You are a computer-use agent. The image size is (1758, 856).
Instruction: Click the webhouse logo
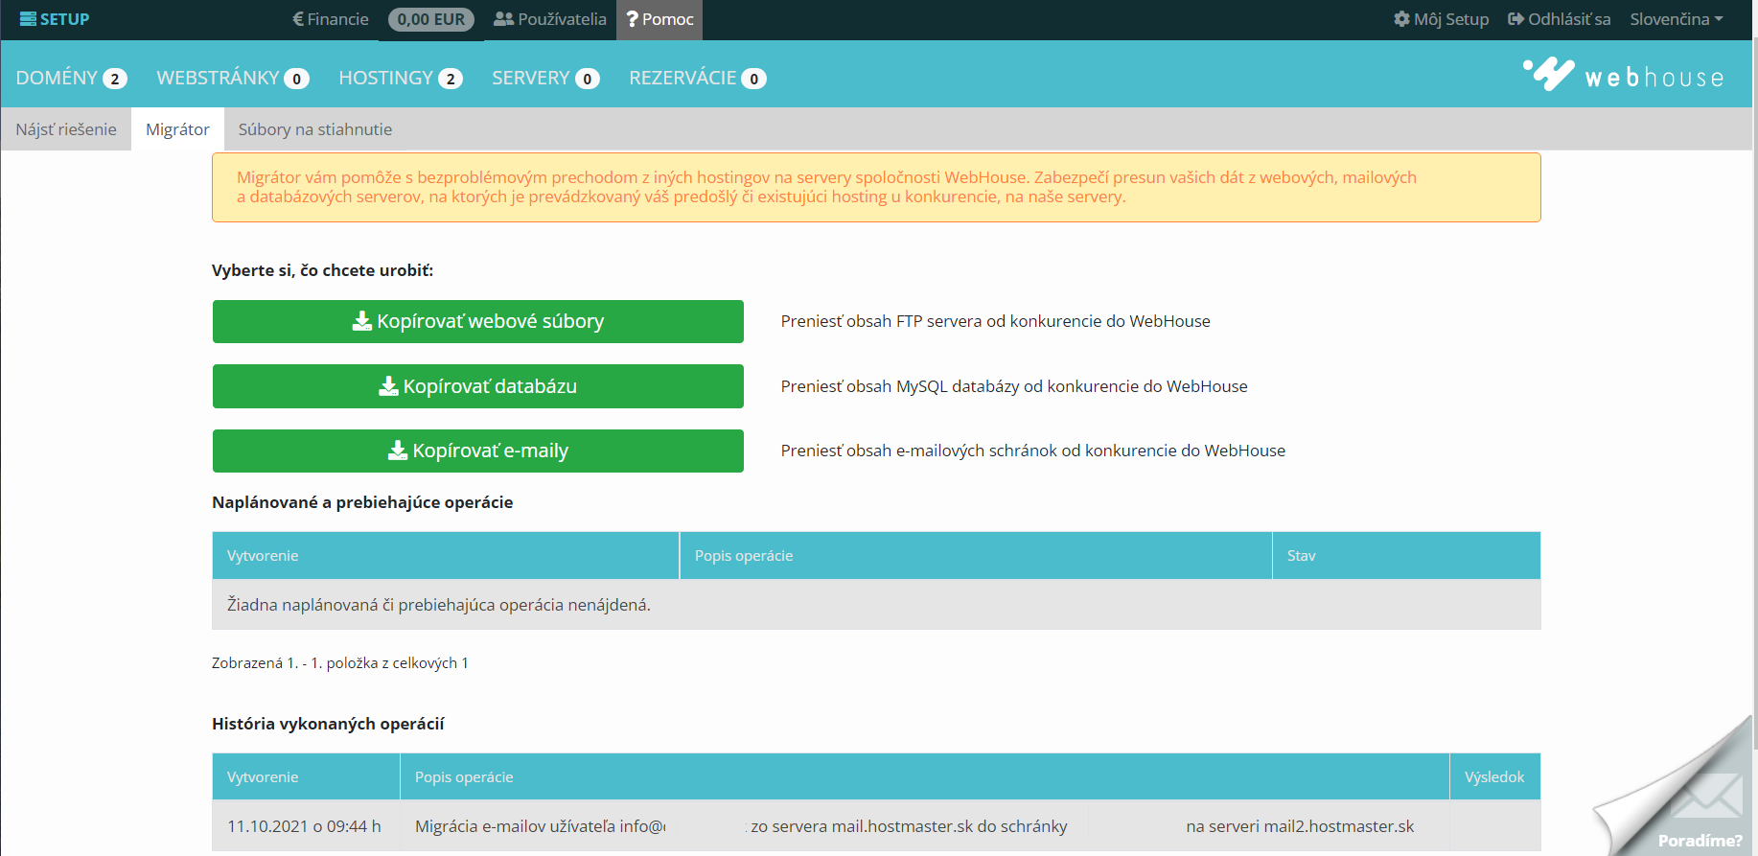(1624, 75)
